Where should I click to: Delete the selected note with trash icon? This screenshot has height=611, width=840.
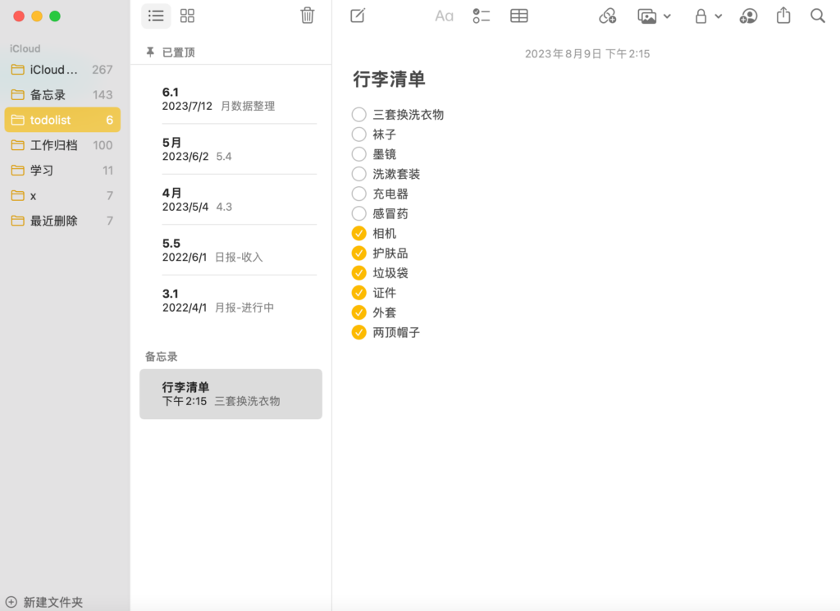pyautogui.click(x=307, y=16)
